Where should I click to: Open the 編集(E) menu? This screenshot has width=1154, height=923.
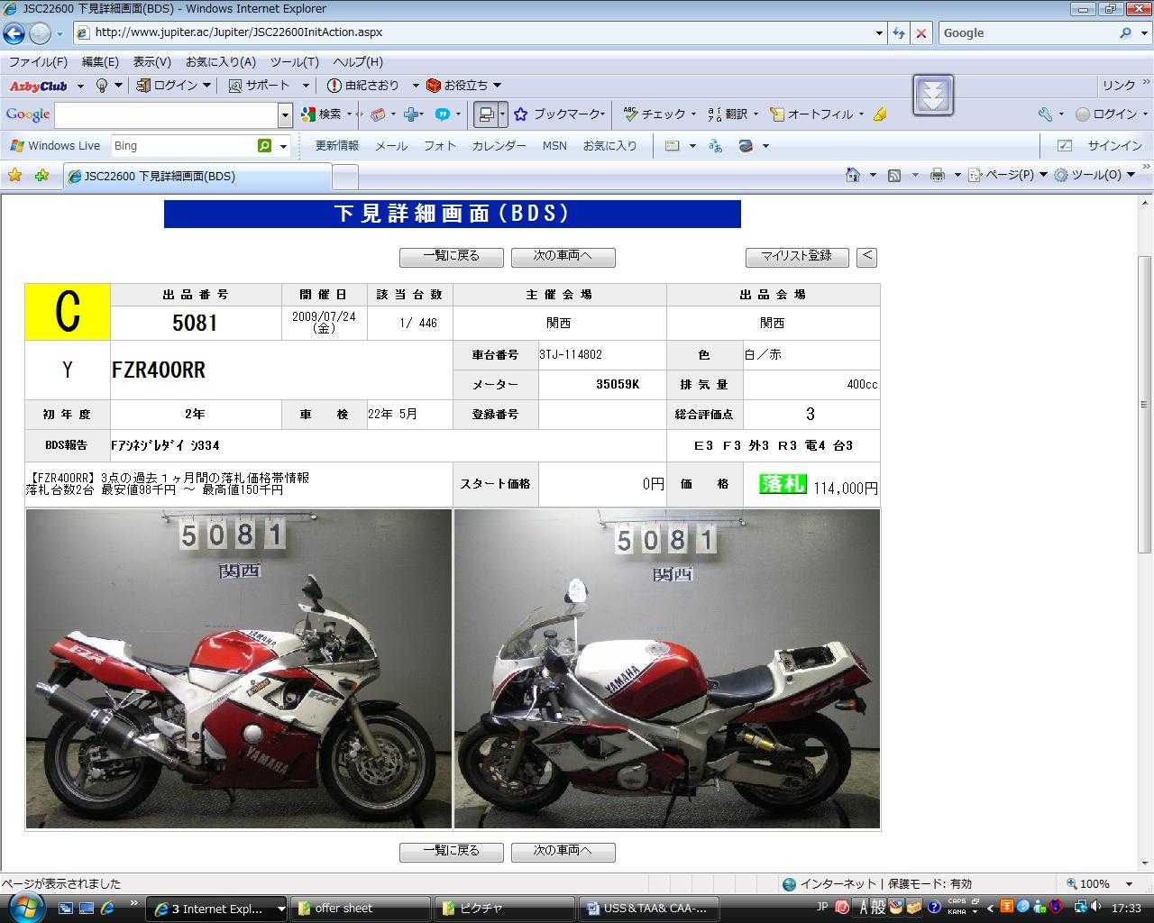[x=100, y=62]
